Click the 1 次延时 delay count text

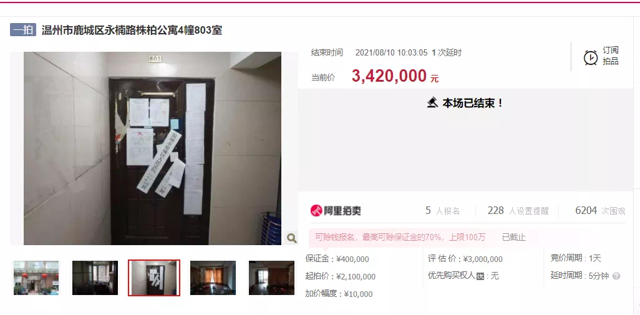click(447, 52)
